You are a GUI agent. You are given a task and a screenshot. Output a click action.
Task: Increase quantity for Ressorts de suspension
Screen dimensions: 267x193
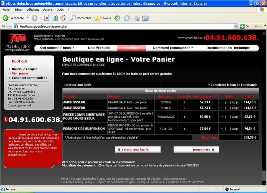click(x=222, y=129)
